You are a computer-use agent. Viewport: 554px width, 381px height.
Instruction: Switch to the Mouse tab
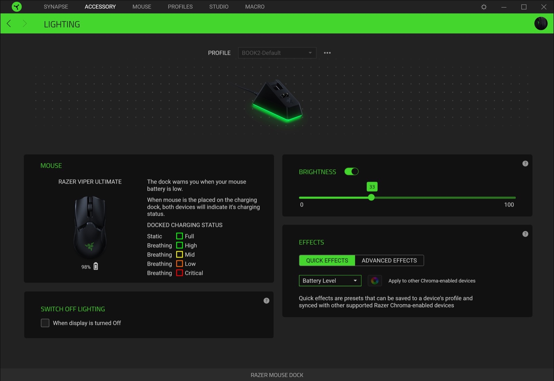click(142, 7)
